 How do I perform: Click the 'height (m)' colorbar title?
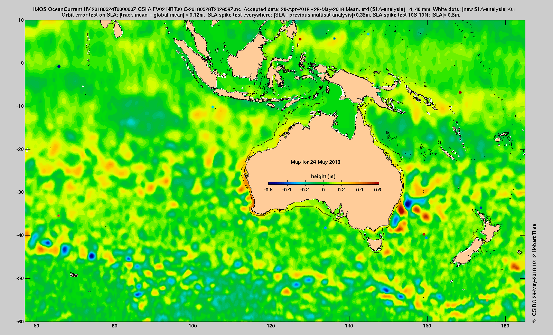point(323,176)
